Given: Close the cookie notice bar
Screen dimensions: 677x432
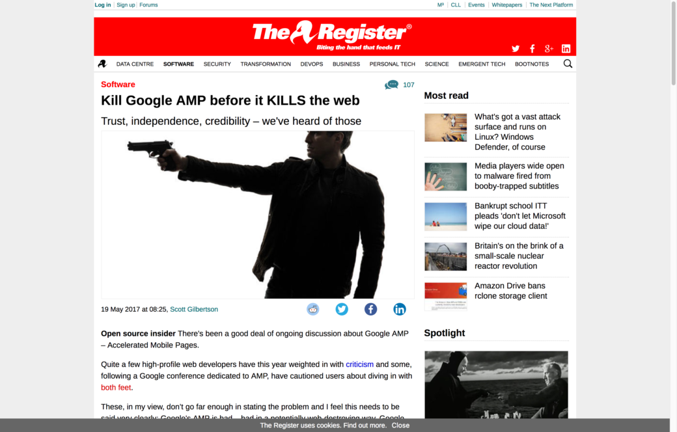Looking at the screenshot, I should click(x=400, y=425).
